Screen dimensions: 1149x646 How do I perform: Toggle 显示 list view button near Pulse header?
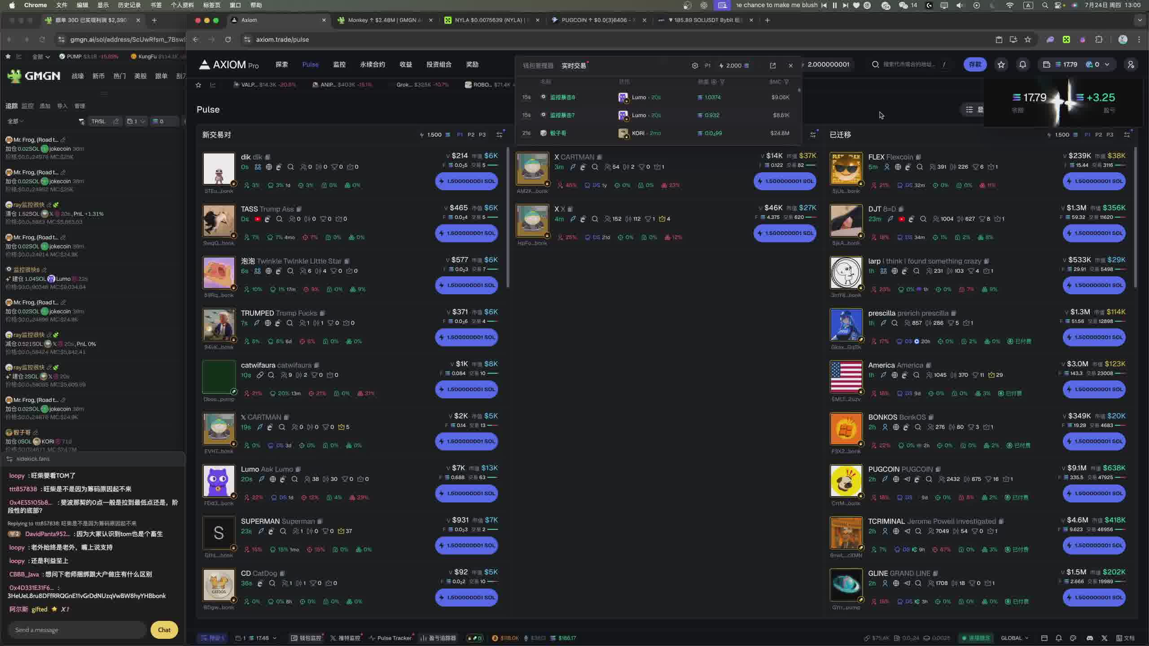974,109
